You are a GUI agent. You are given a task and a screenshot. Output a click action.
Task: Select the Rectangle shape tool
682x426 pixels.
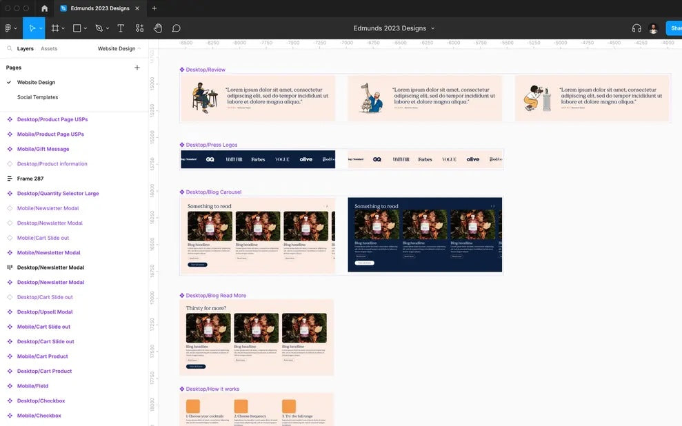point(77,28)
